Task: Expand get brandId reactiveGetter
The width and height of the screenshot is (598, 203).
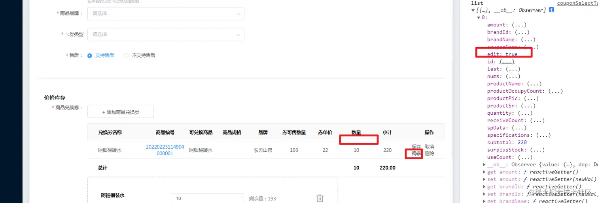Action: coord(484,186)
